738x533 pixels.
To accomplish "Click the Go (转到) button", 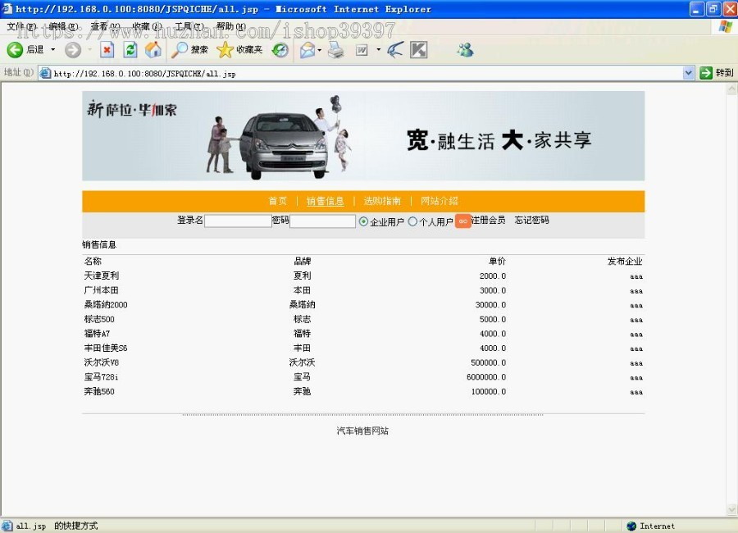I will (717, 73).
